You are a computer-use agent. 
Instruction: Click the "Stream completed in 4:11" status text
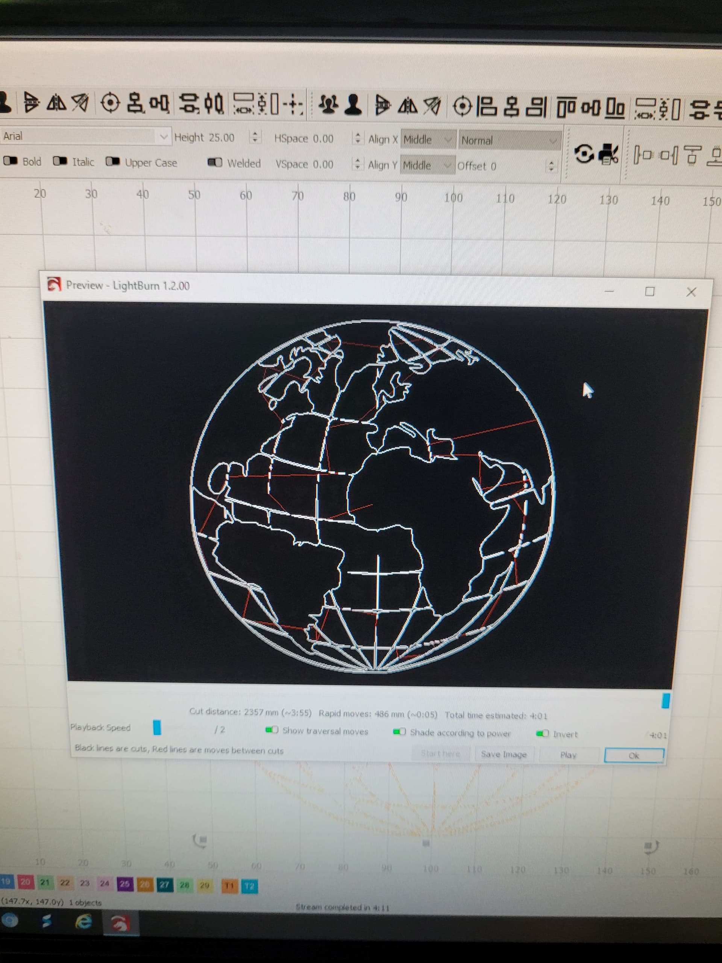coord(342,907)
